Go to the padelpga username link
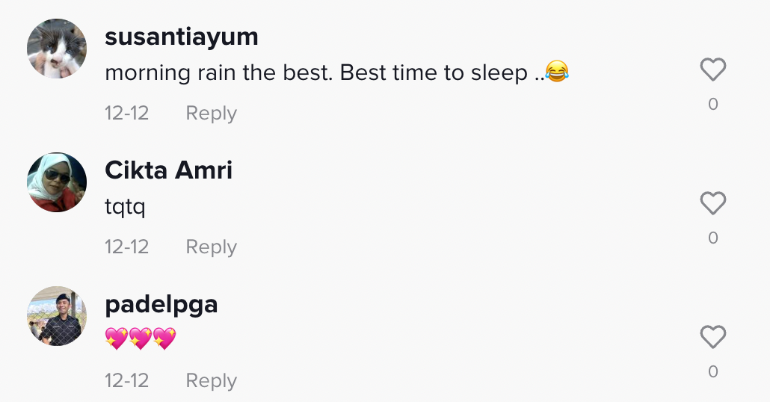 pos(161,304)
